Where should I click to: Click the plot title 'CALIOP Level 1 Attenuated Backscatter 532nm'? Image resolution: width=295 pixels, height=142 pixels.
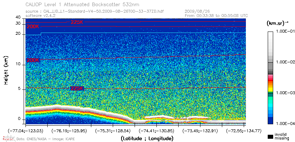click(83, 4)
